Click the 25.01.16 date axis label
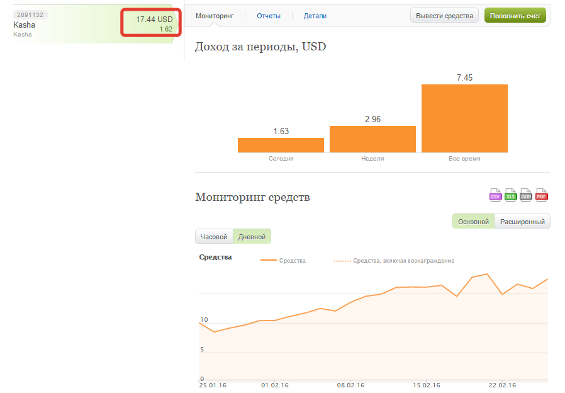 (213, 385)
